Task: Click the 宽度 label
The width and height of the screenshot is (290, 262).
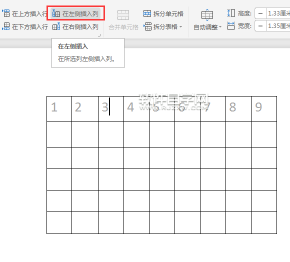Action: coord(244,26)
